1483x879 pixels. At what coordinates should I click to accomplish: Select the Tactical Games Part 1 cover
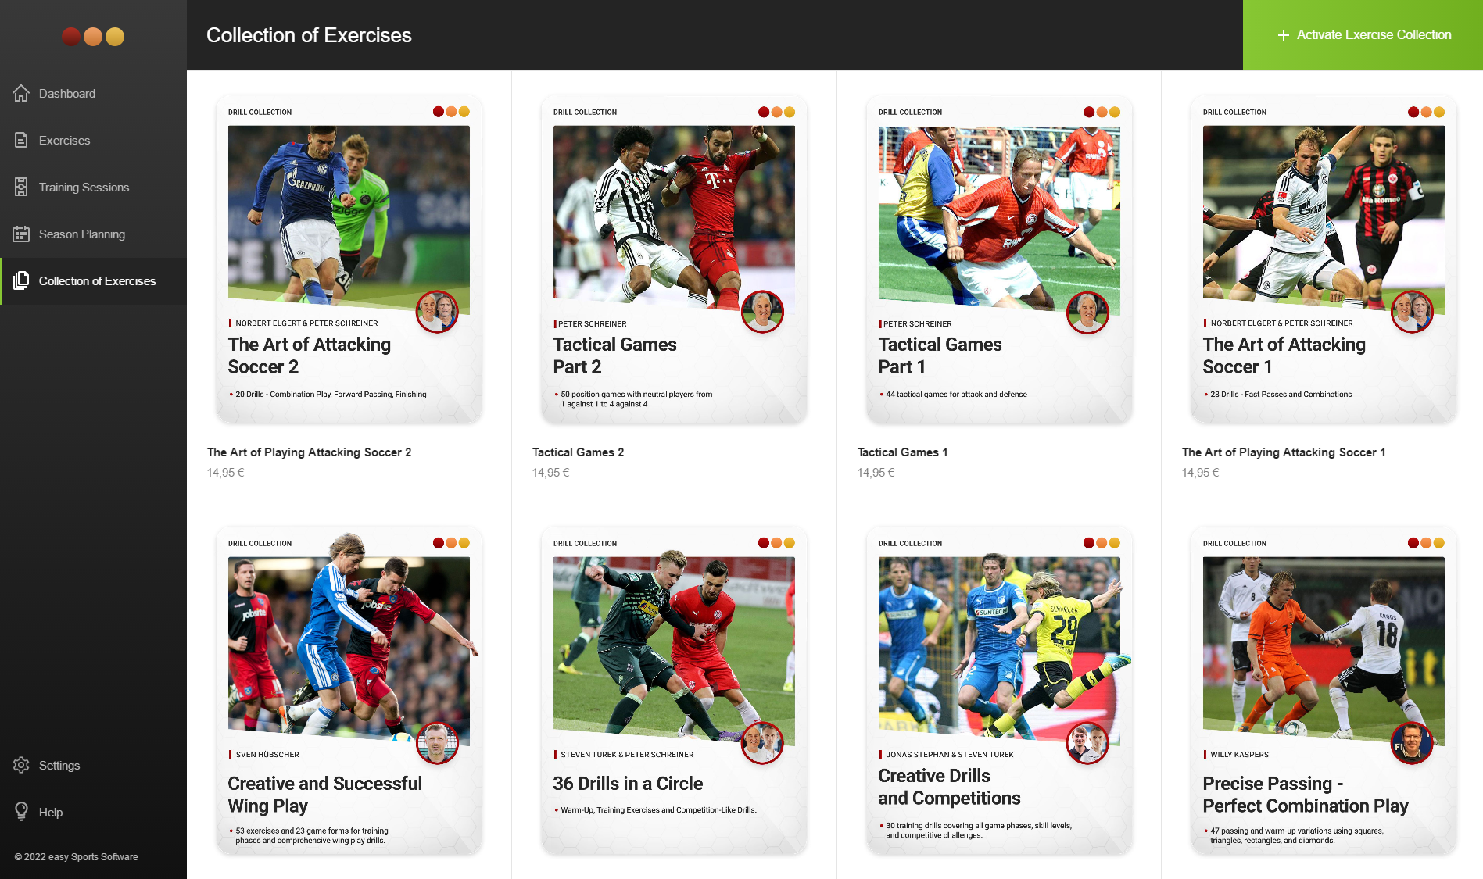999,260
